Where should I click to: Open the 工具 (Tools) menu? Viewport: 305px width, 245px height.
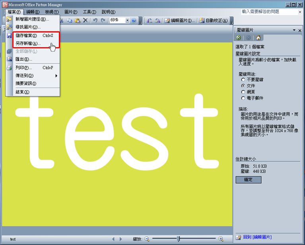pos(89,12)
